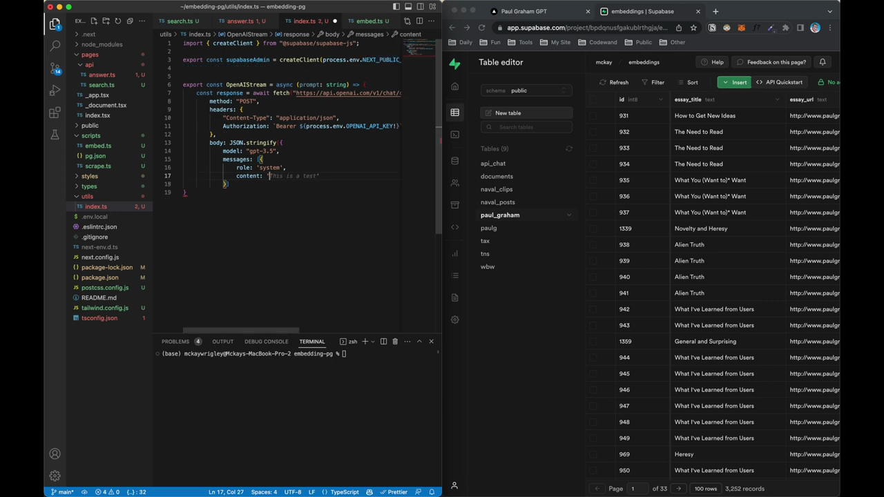Tick the checkbox for row id 938
884x497 pixels.
[x=593, y=244]
